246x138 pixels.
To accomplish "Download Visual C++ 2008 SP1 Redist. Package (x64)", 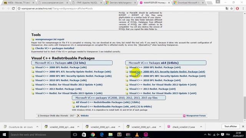I will coord(155,67).
